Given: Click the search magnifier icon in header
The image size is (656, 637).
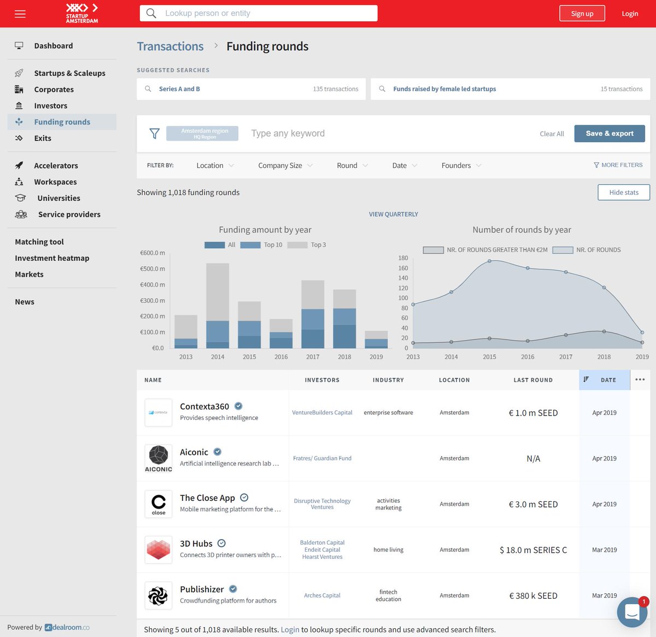Looking at the screenshot, I should click(151, 13).
